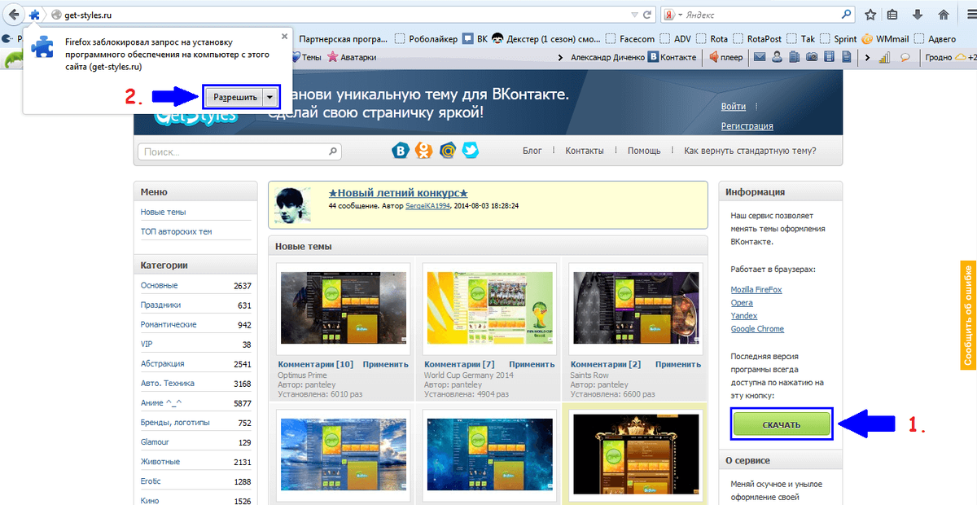This screenshot has width=977, height=505.
Task: Click the Сообщить об ошибке side tab
Action: pyautogui.click(x=968, y=314)
